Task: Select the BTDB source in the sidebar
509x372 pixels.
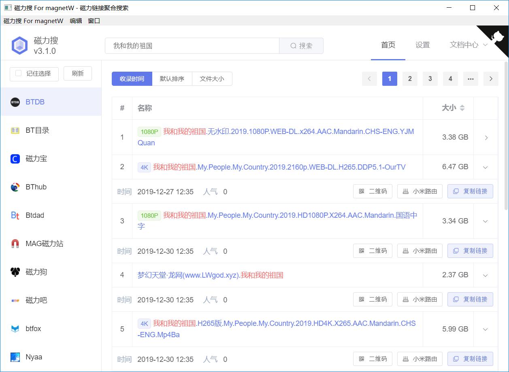Action: click(34, 102)
